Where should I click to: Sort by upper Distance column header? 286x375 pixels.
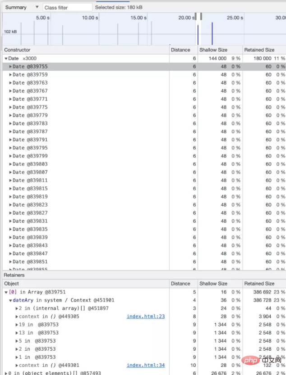coord(184,50)
